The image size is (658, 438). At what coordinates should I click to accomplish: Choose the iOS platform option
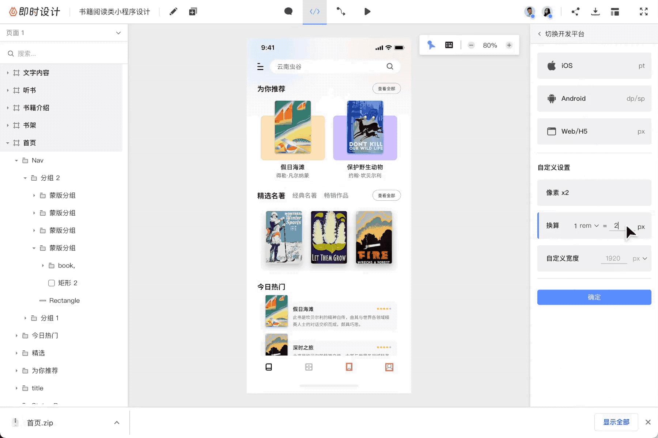pyautogui.click(x=594, y=66)
